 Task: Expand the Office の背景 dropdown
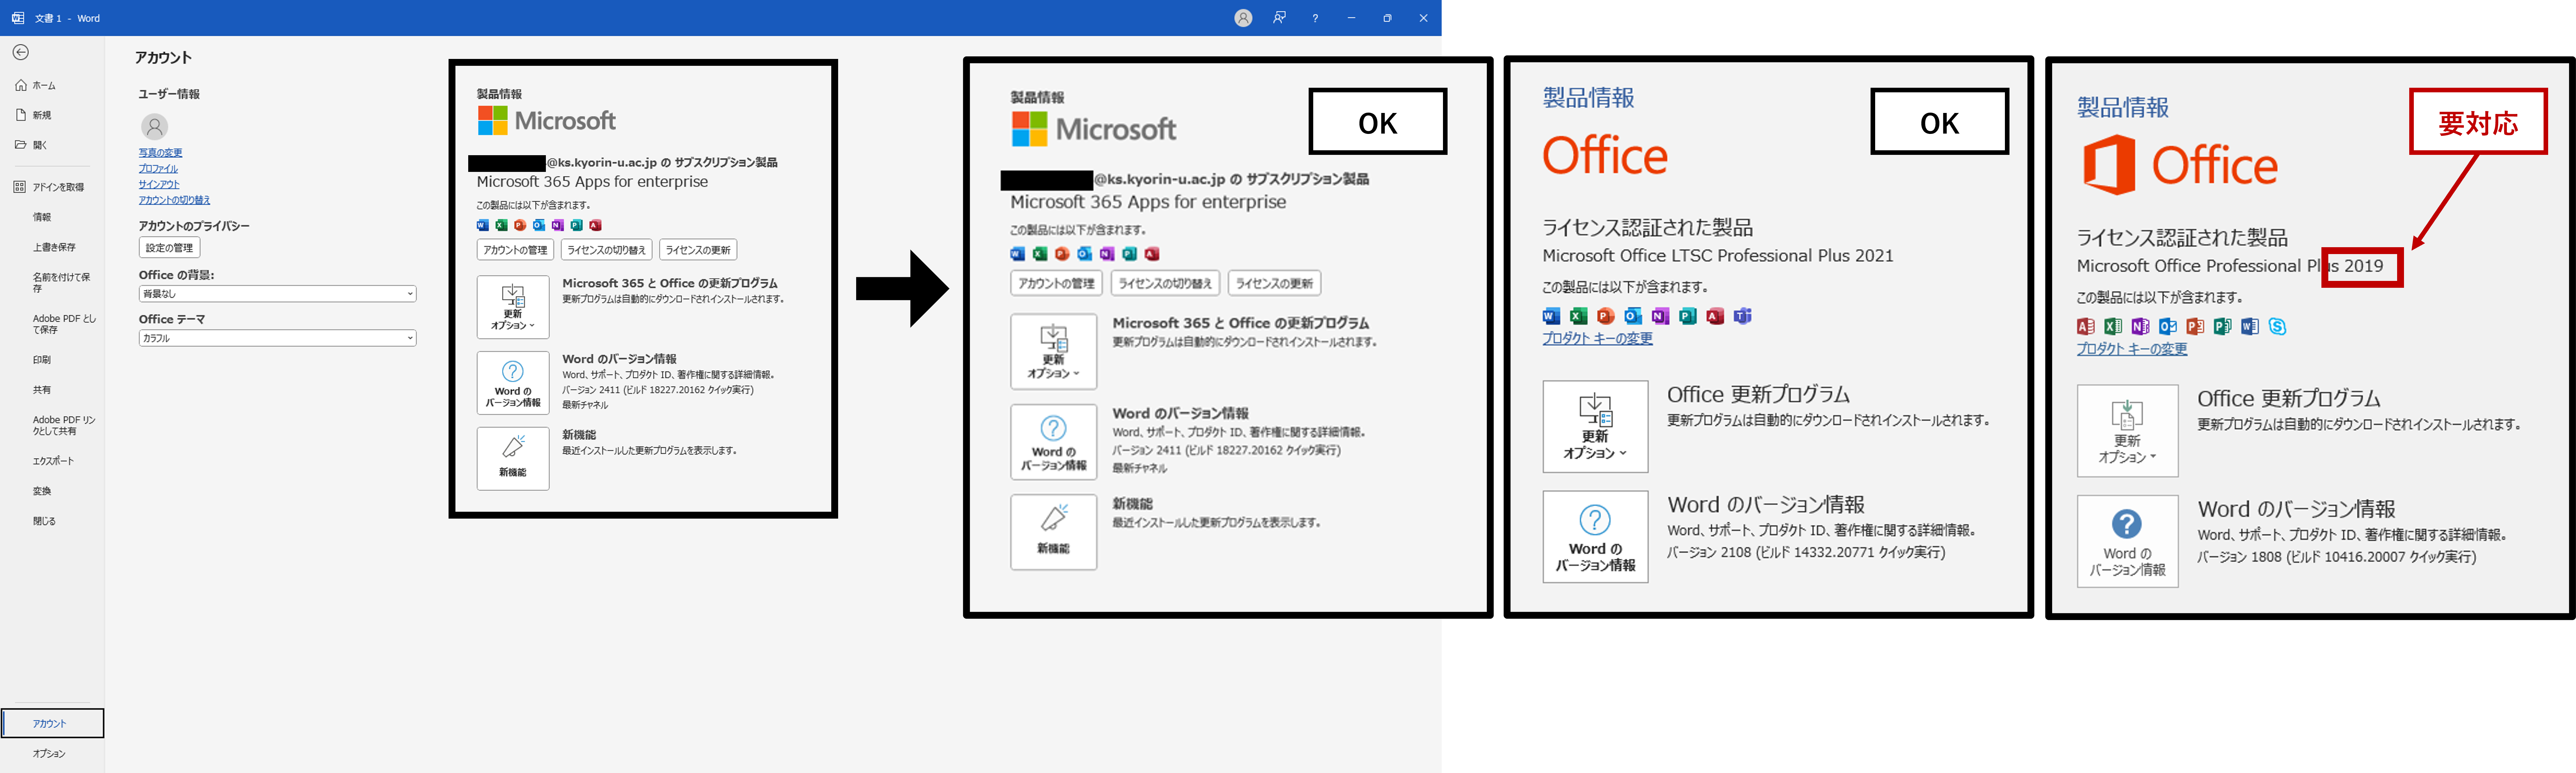(277, 294)
